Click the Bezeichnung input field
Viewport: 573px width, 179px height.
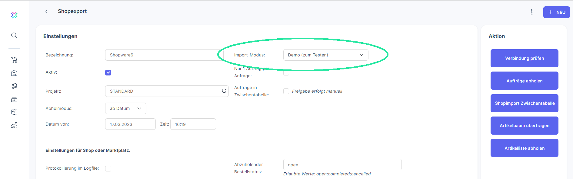pos(164,55)
